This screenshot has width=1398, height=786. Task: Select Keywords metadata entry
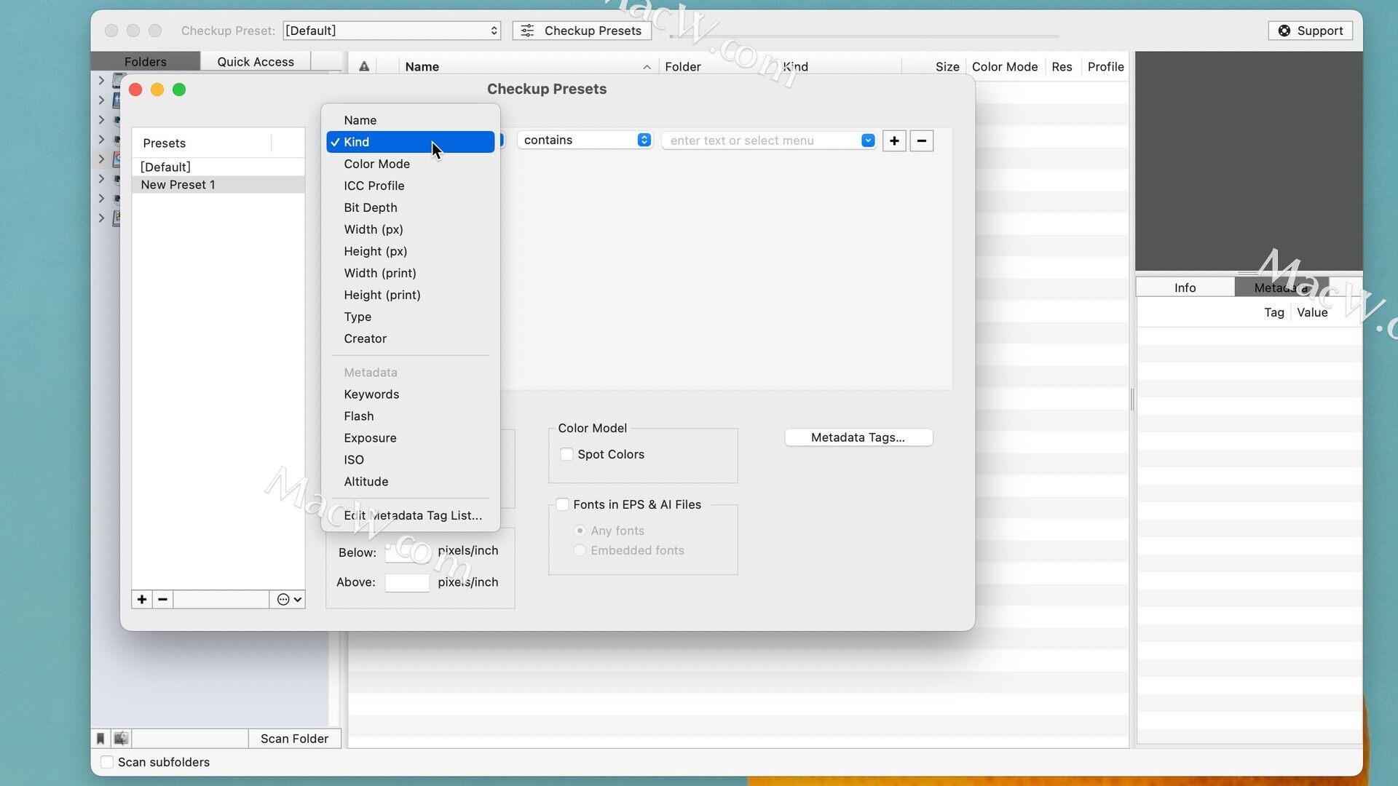point(410,394)
